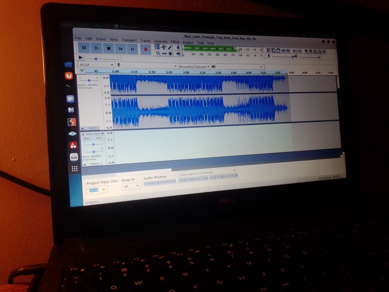Open the Help menu

point(210,43)
